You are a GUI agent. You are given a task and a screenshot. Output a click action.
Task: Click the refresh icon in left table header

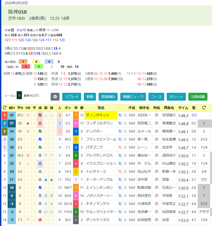click(x=4, y=108)
